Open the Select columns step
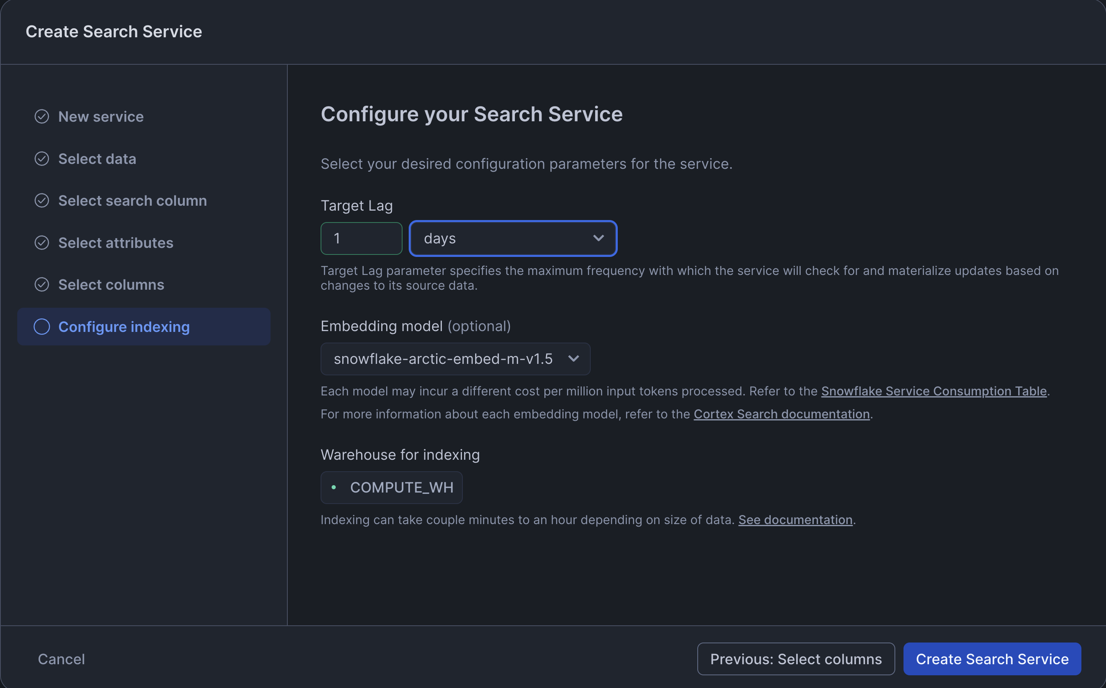The width and height of the screenshot is (1106, 688). point(111,284)
